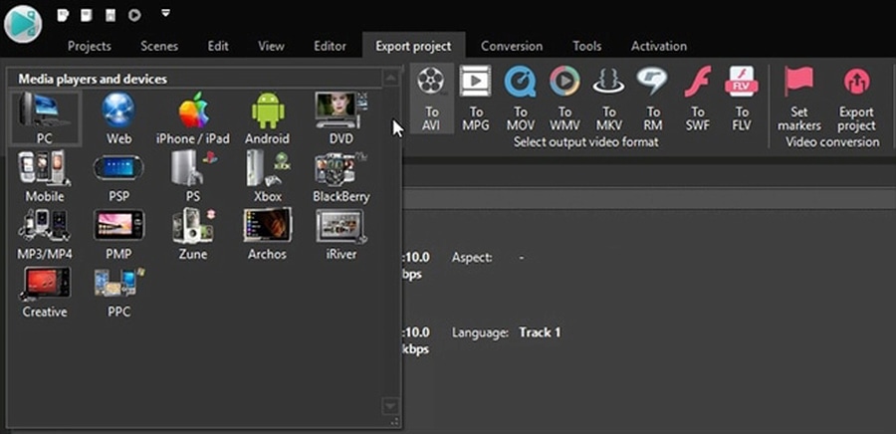Click the save quick-access icon
Viewport: 896px width, 434px height.
111,15
